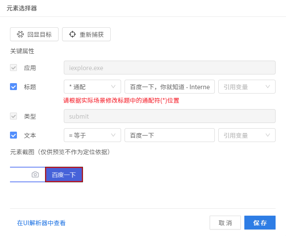Screen dimensions: 286x236
Task: Toggle the 文本 checkbox
Action: [x=13, y=135]
